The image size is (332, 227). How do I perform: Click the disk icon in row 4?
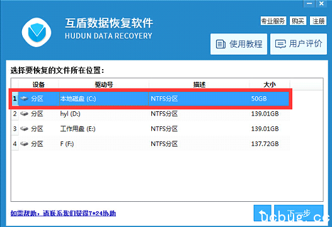point(24,144)
